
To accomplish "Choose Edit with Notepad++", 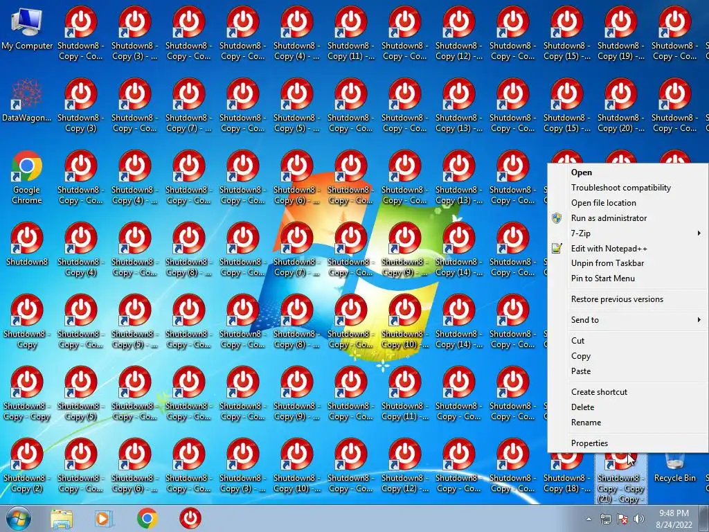I will 627,249.
